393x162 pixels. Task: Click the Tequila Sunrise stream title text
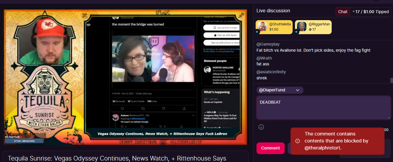point(117,158)
